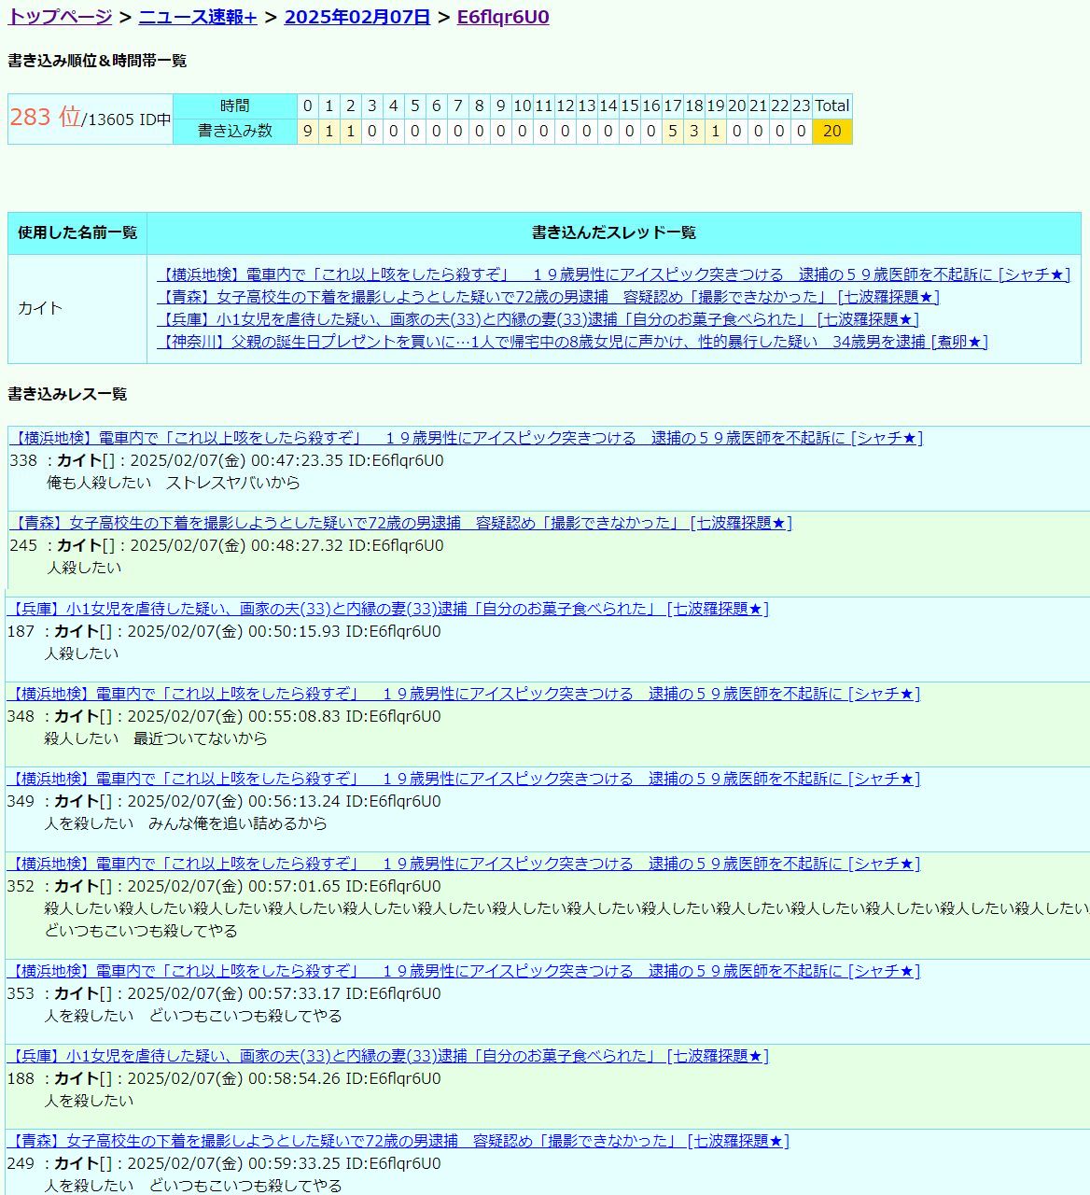
Task: Open 青森 thread title above post 249
Action: point(398,1141)
